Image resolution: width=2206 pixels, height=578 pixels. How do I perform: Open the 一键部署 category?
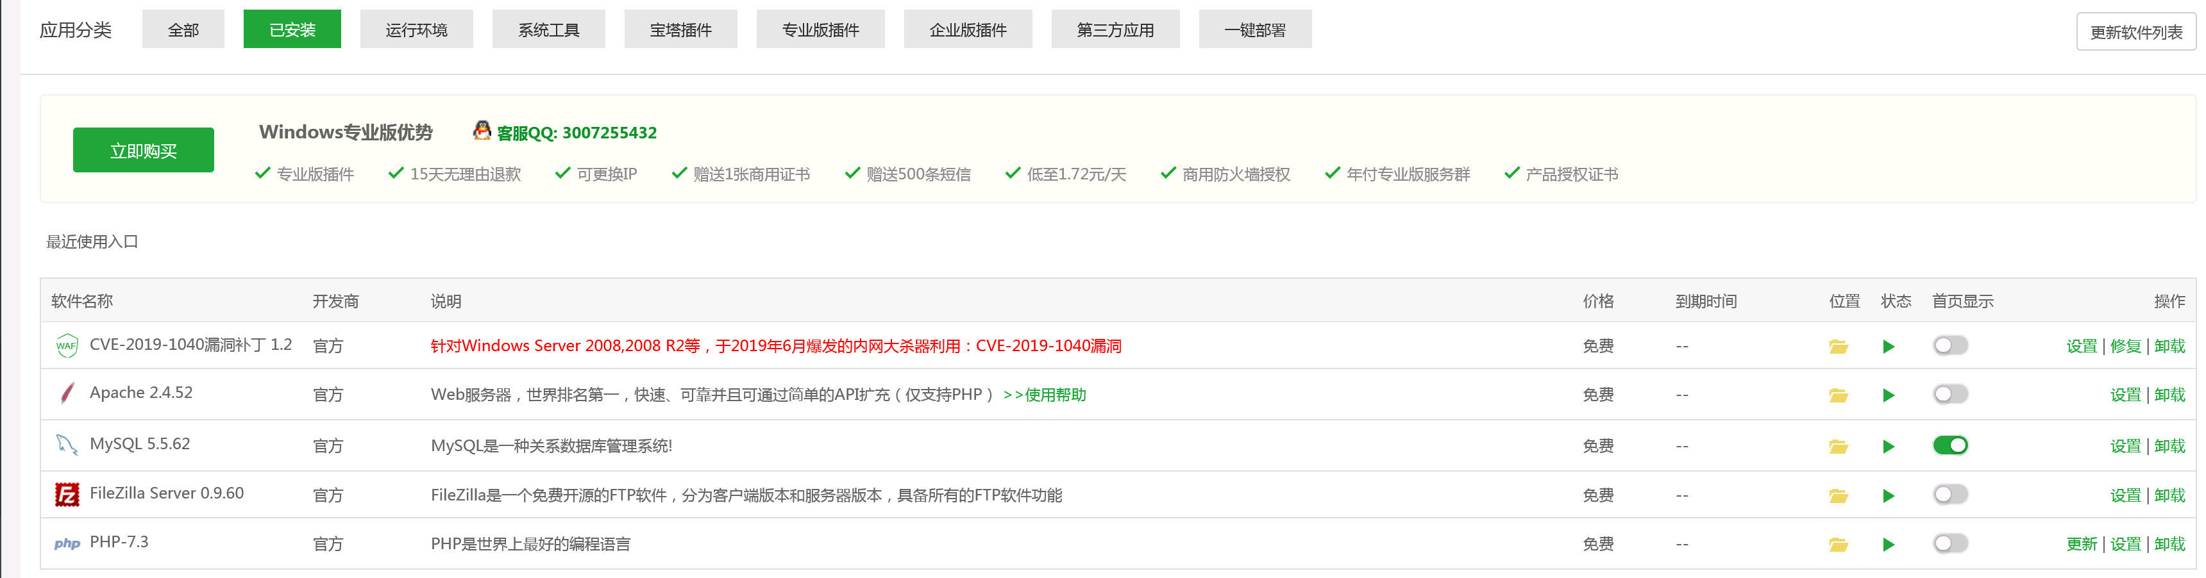coord(1254,29)
